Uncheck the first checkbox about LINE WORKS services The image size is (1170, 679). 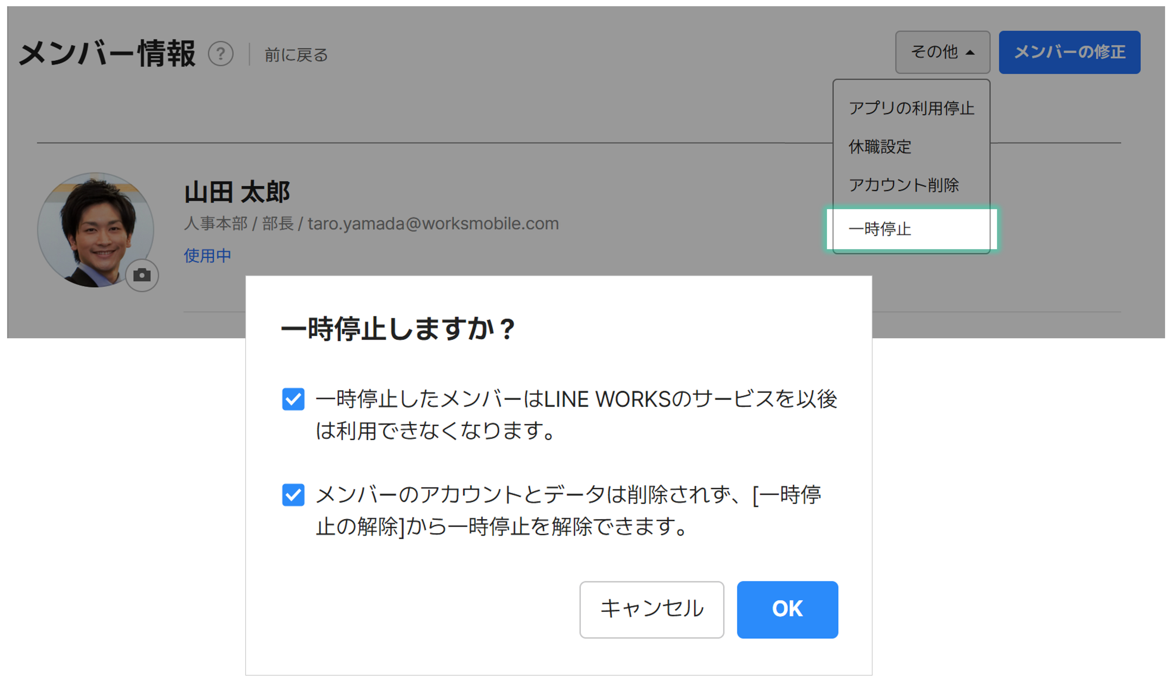293,399
